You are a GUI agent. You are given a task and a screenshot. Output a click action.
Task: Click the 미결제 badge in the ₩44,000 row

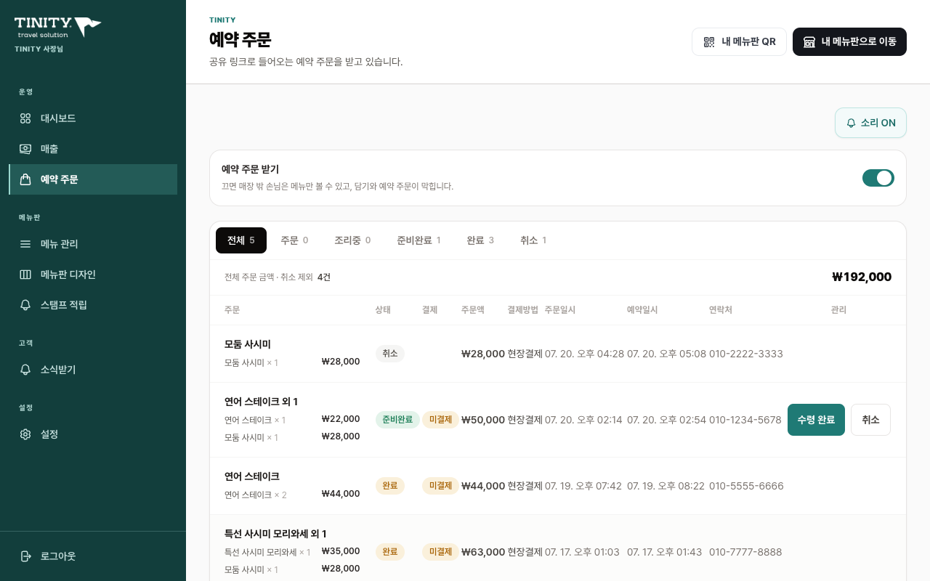440,486
